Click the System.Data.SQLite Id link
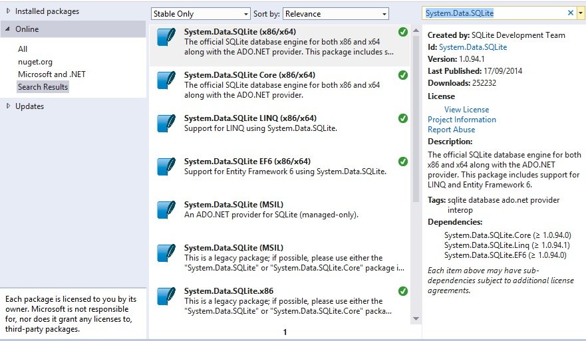 pos(473,47)
